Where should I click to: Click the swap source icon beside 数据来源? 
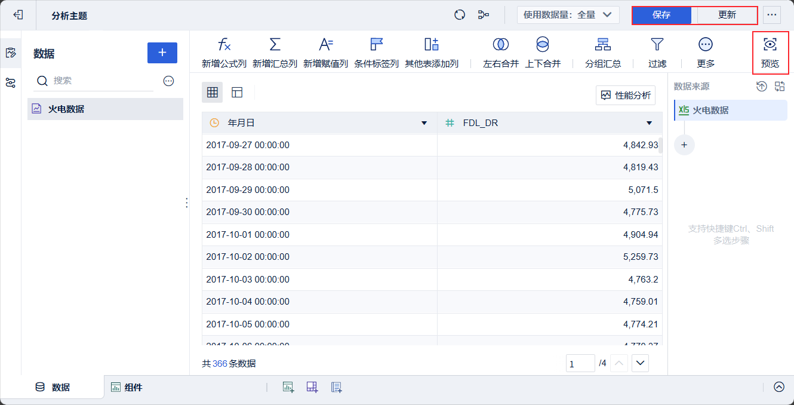(780, 87)
